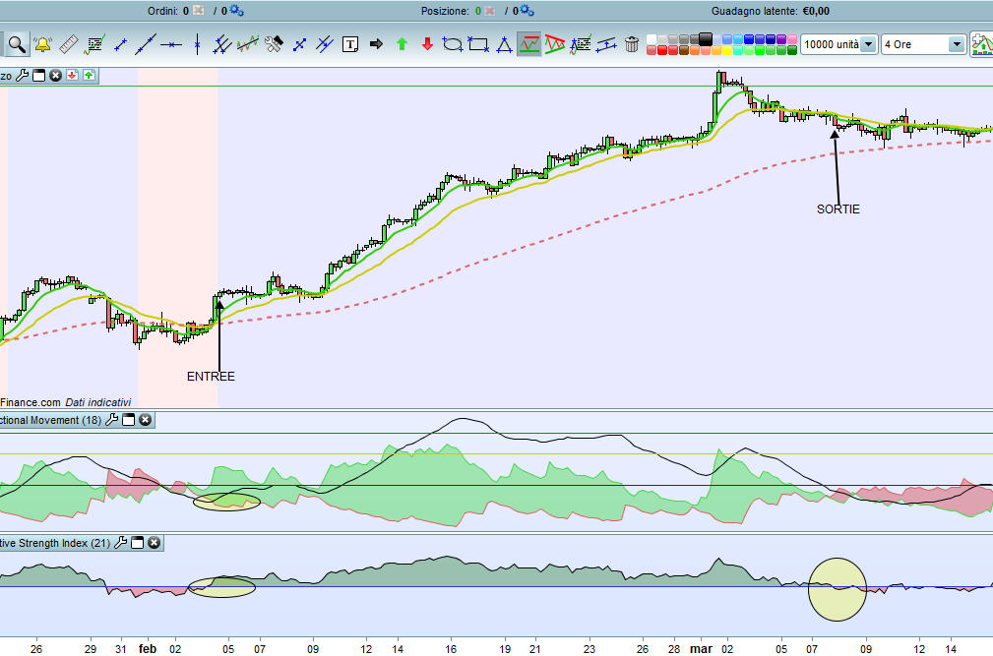This screenshot has height=656, width=993.
Task: Open Directional Movement (18) wrench settings
Action: pos(112,419)
